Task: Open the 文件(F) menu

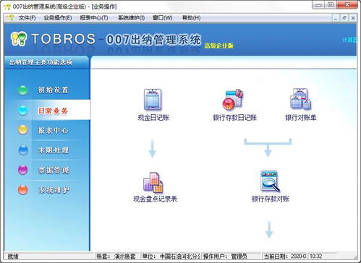Action: [x=27, y=18]
